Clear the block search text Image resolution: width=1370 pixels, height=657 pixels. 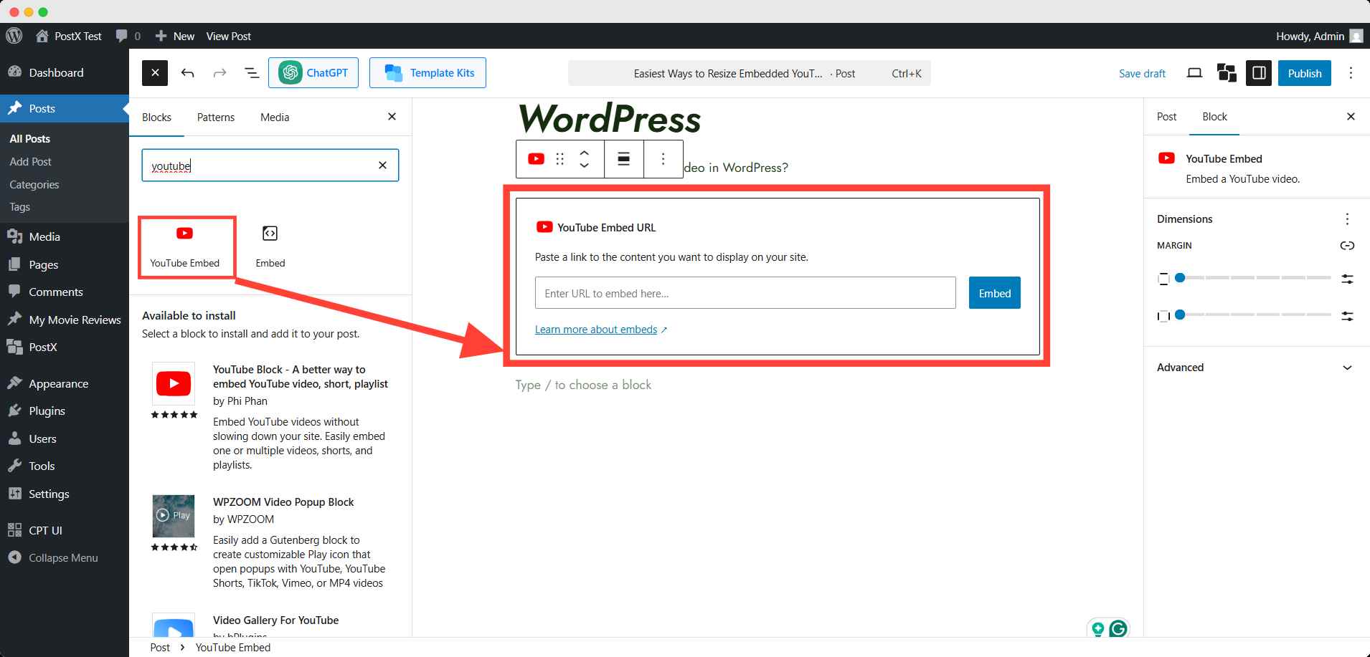coord(382,166)
